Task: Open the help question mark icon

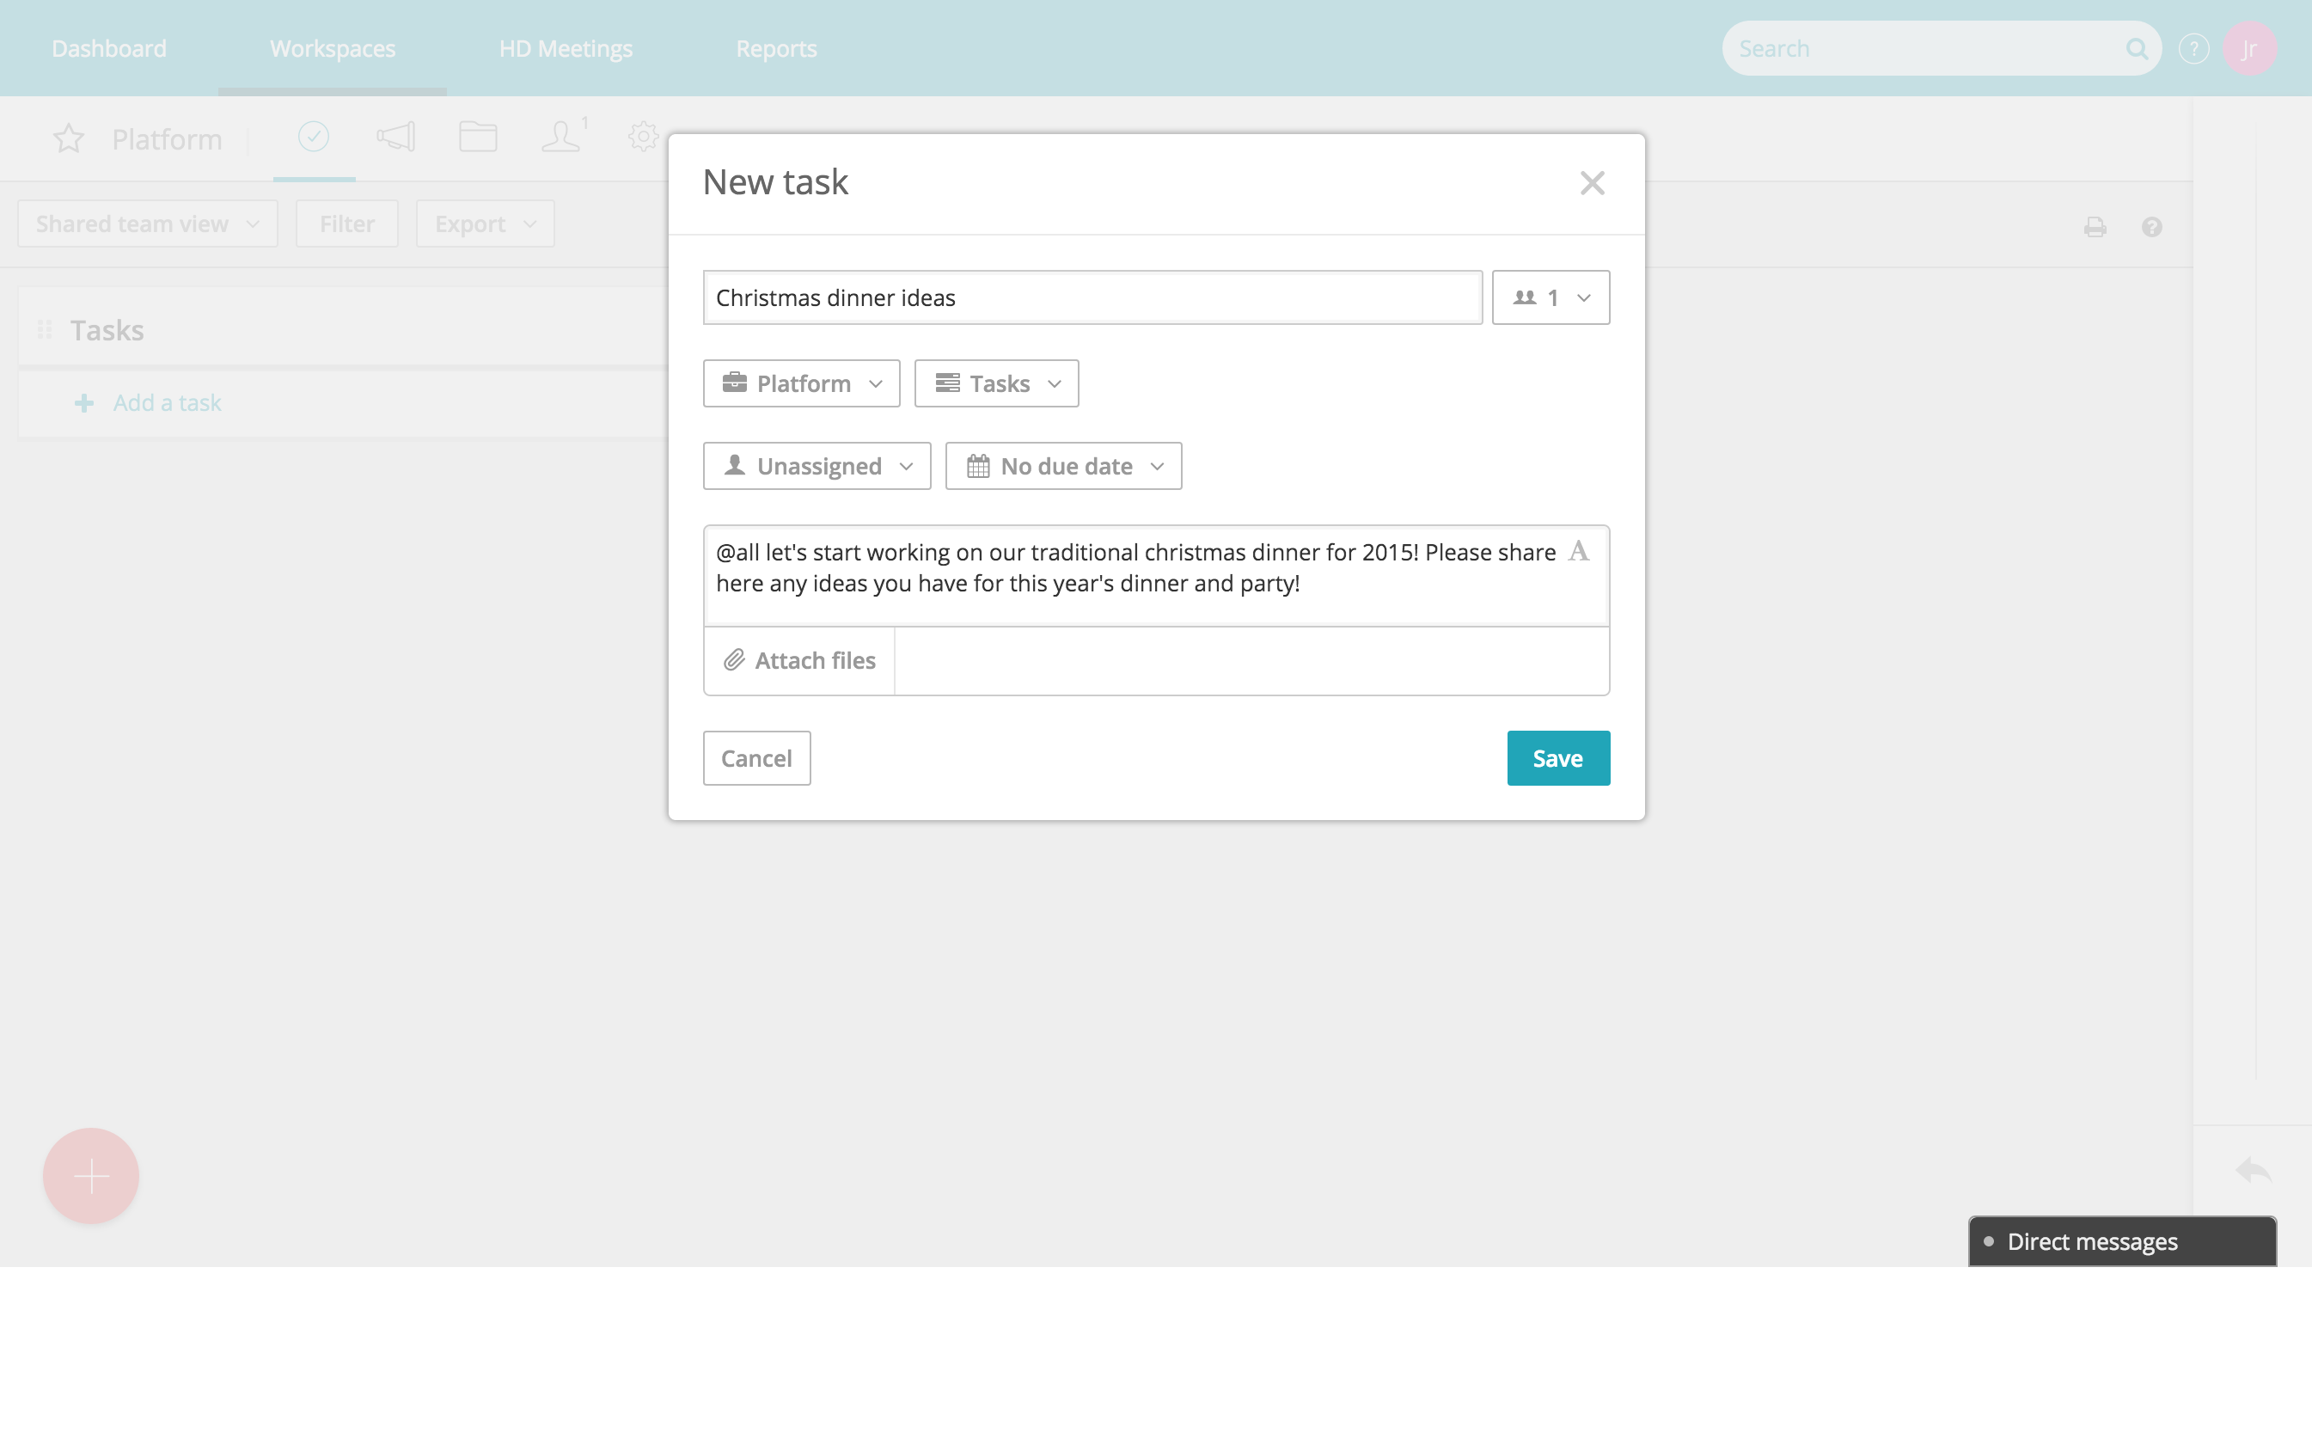Action: 2194,47
